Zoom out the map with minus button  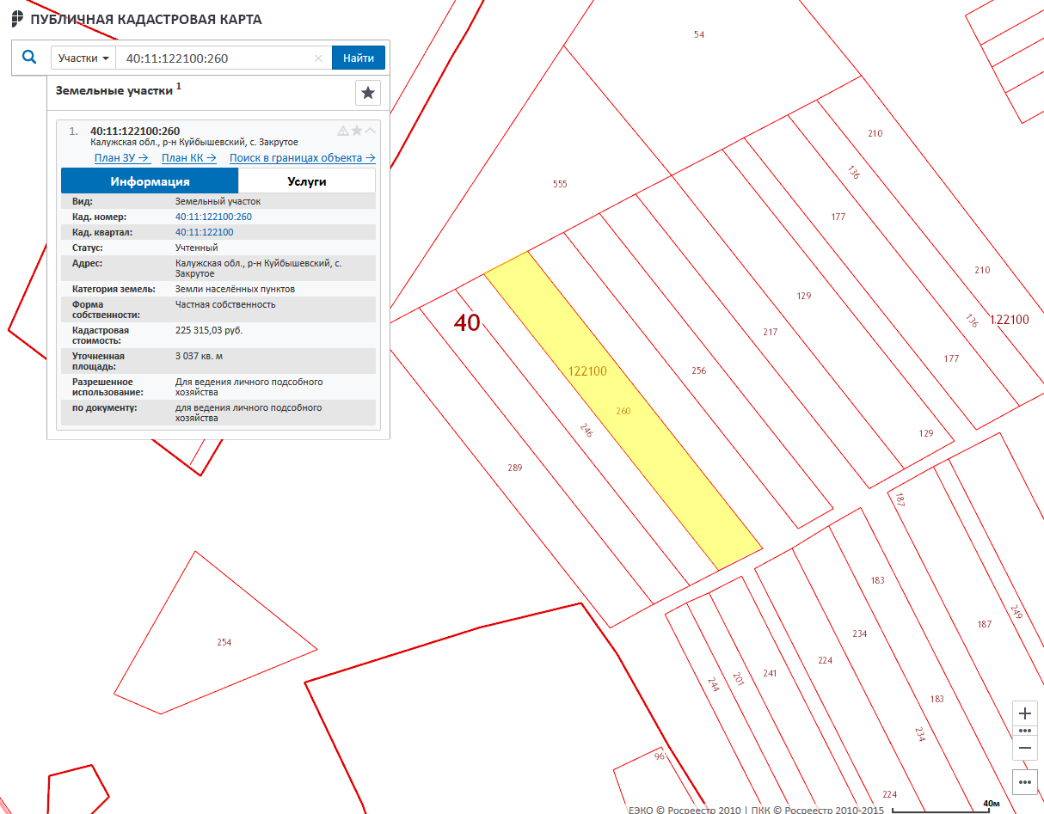[x=1024, y=749]
